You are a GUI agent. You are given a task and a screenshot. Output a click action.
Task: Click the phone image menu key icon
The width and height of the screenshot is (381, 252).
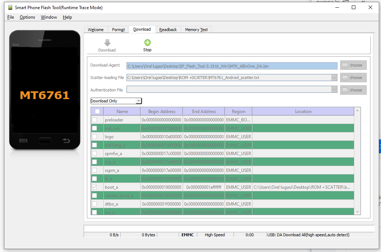tap(23, 140)
